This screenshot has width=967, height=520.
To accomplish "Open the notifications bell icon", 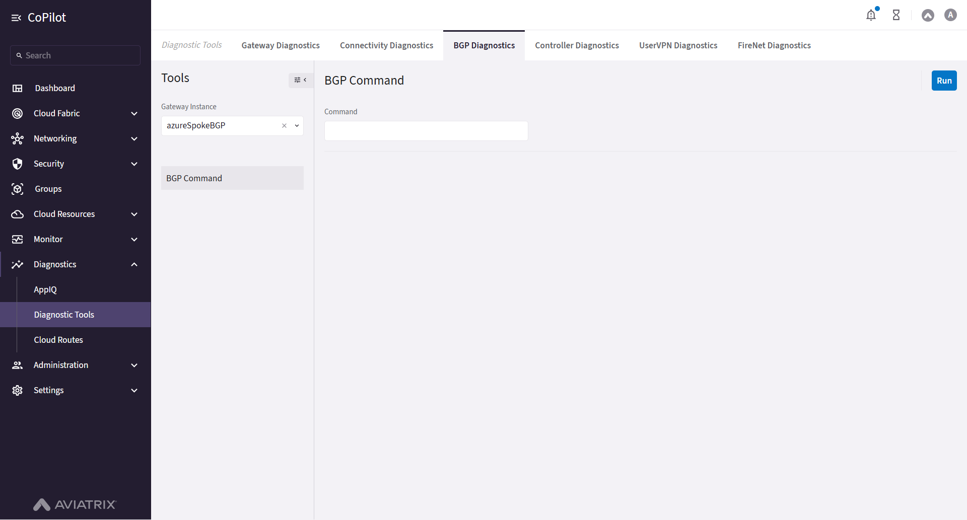I will coord(871,15).
